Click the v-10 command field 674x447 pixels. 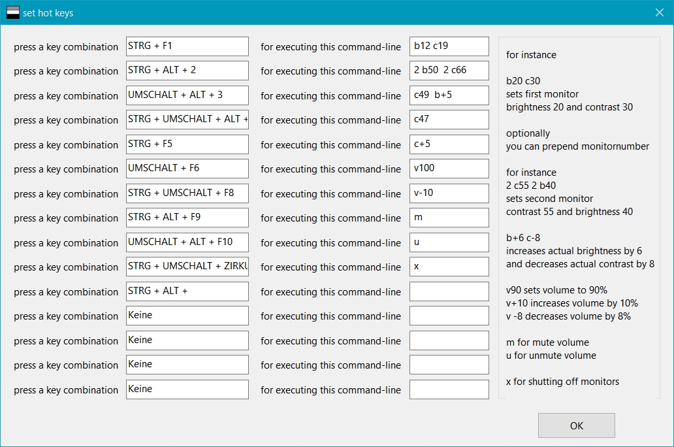tap(449, 193)
